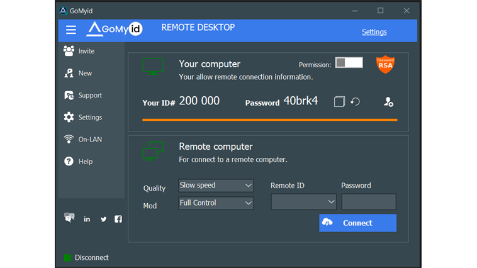This screenshot has height=268, width=477.
Task: Open Settings in the sidebar
Action: [83, 117]
